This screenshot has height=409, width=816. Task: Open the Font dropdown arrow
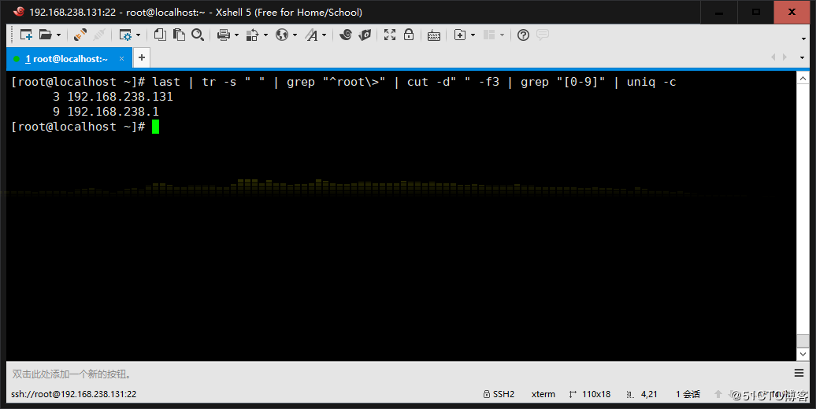[324, 35]
